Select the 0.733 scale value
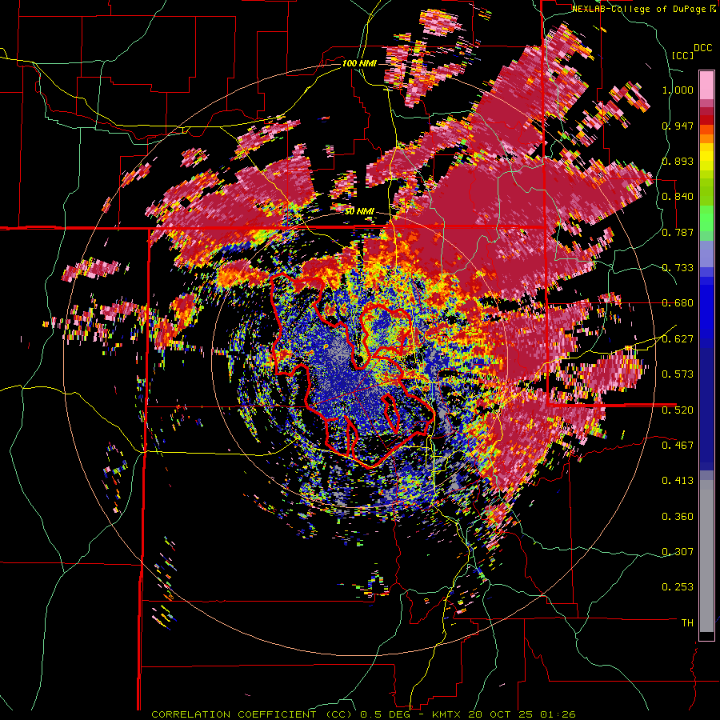This screenshot has width=720, height=720. coord(678,268)
